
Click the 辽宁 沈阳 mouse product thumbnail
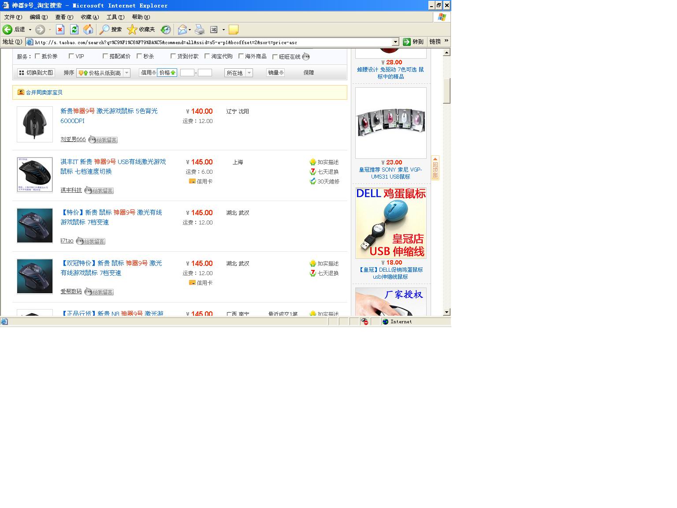pos(35,124)
